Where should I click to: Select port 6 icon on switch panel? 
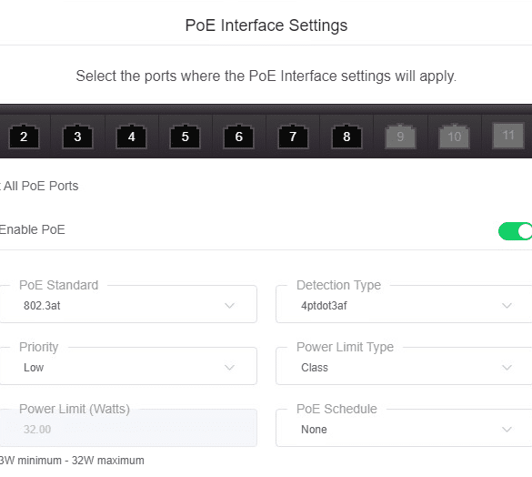point(238,137)
